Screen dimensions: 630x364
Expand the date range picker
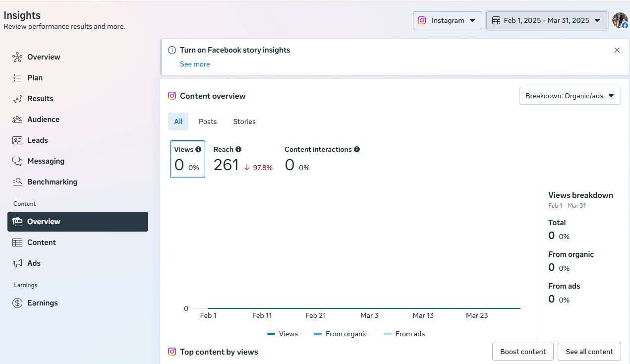point(546,20)
